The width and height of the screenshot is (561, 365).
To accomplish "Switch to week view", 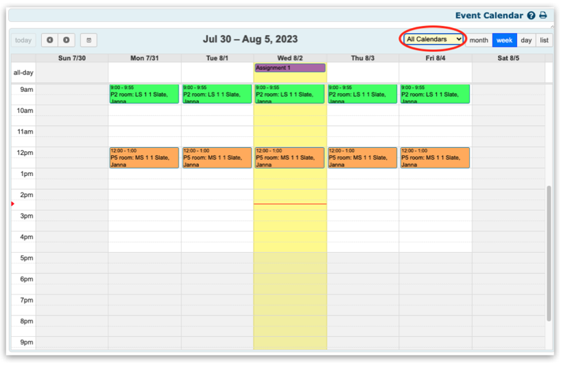I will [x=505, y=40].
